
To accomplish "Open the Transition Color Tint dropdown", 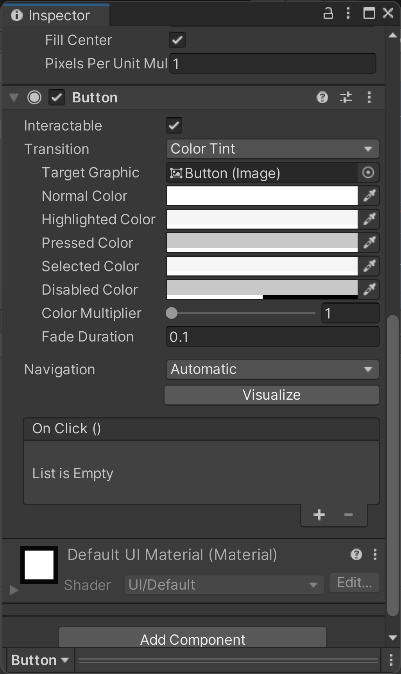I will [x=272, y=149].
